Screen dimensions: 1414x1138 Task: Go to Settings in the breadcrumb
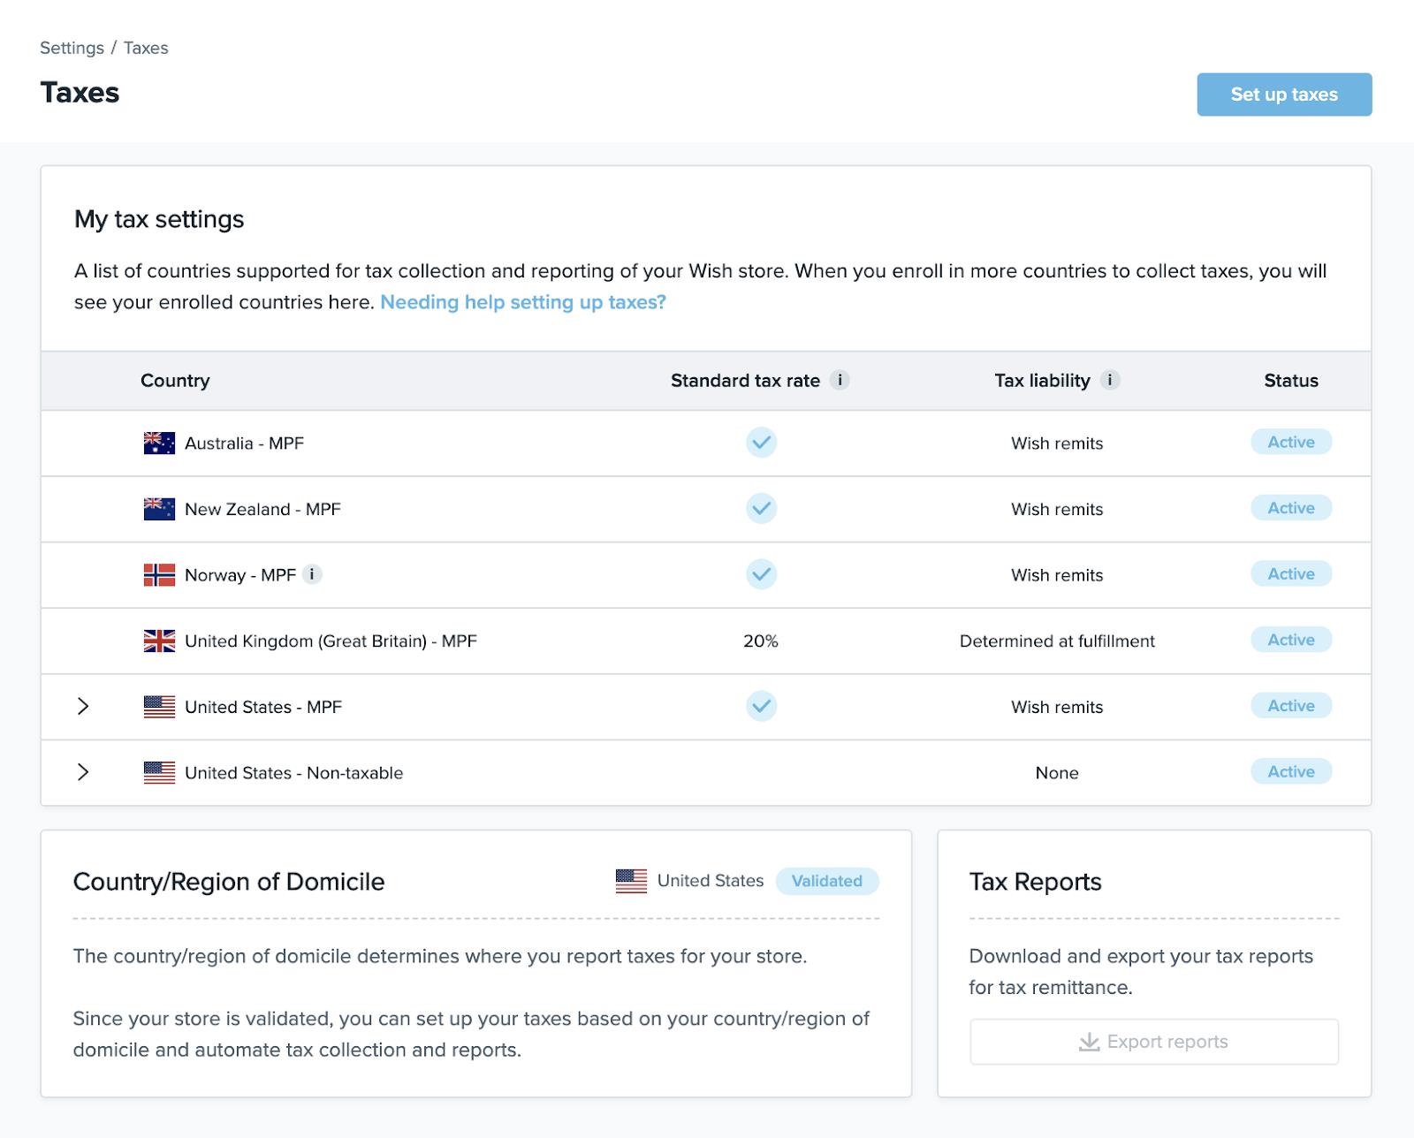[x=72, y=48]
